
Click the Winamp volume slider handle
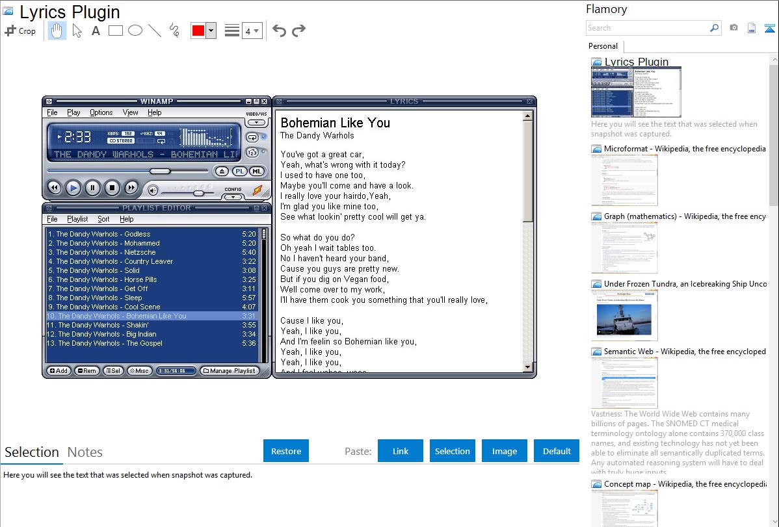199,193
